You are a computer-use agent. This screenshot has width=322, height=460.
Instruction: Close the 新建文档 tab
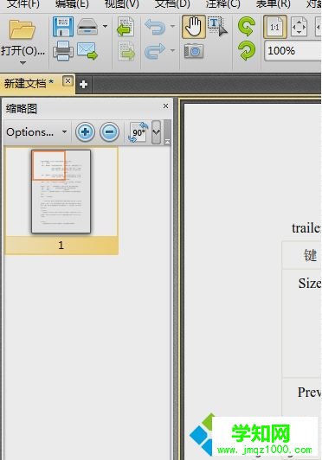click(68, 80)
